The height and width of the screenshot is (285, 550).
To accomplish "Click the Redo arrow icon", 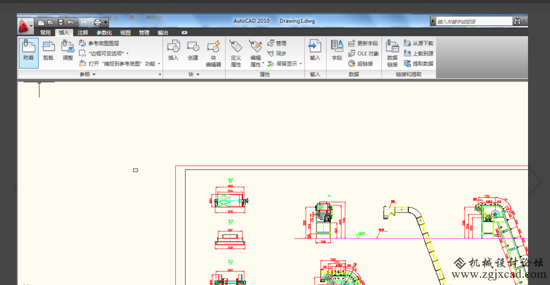I will point(83,22).
